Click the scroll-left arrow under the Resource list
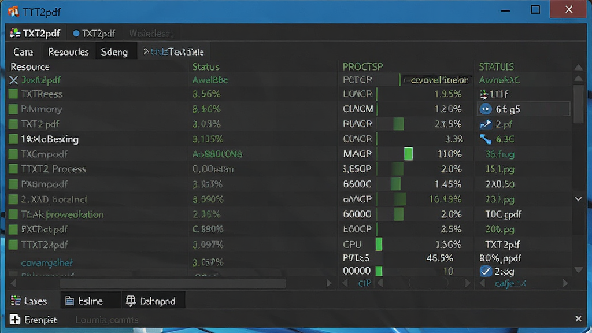 pyautogui.click(x=13, y=283)
